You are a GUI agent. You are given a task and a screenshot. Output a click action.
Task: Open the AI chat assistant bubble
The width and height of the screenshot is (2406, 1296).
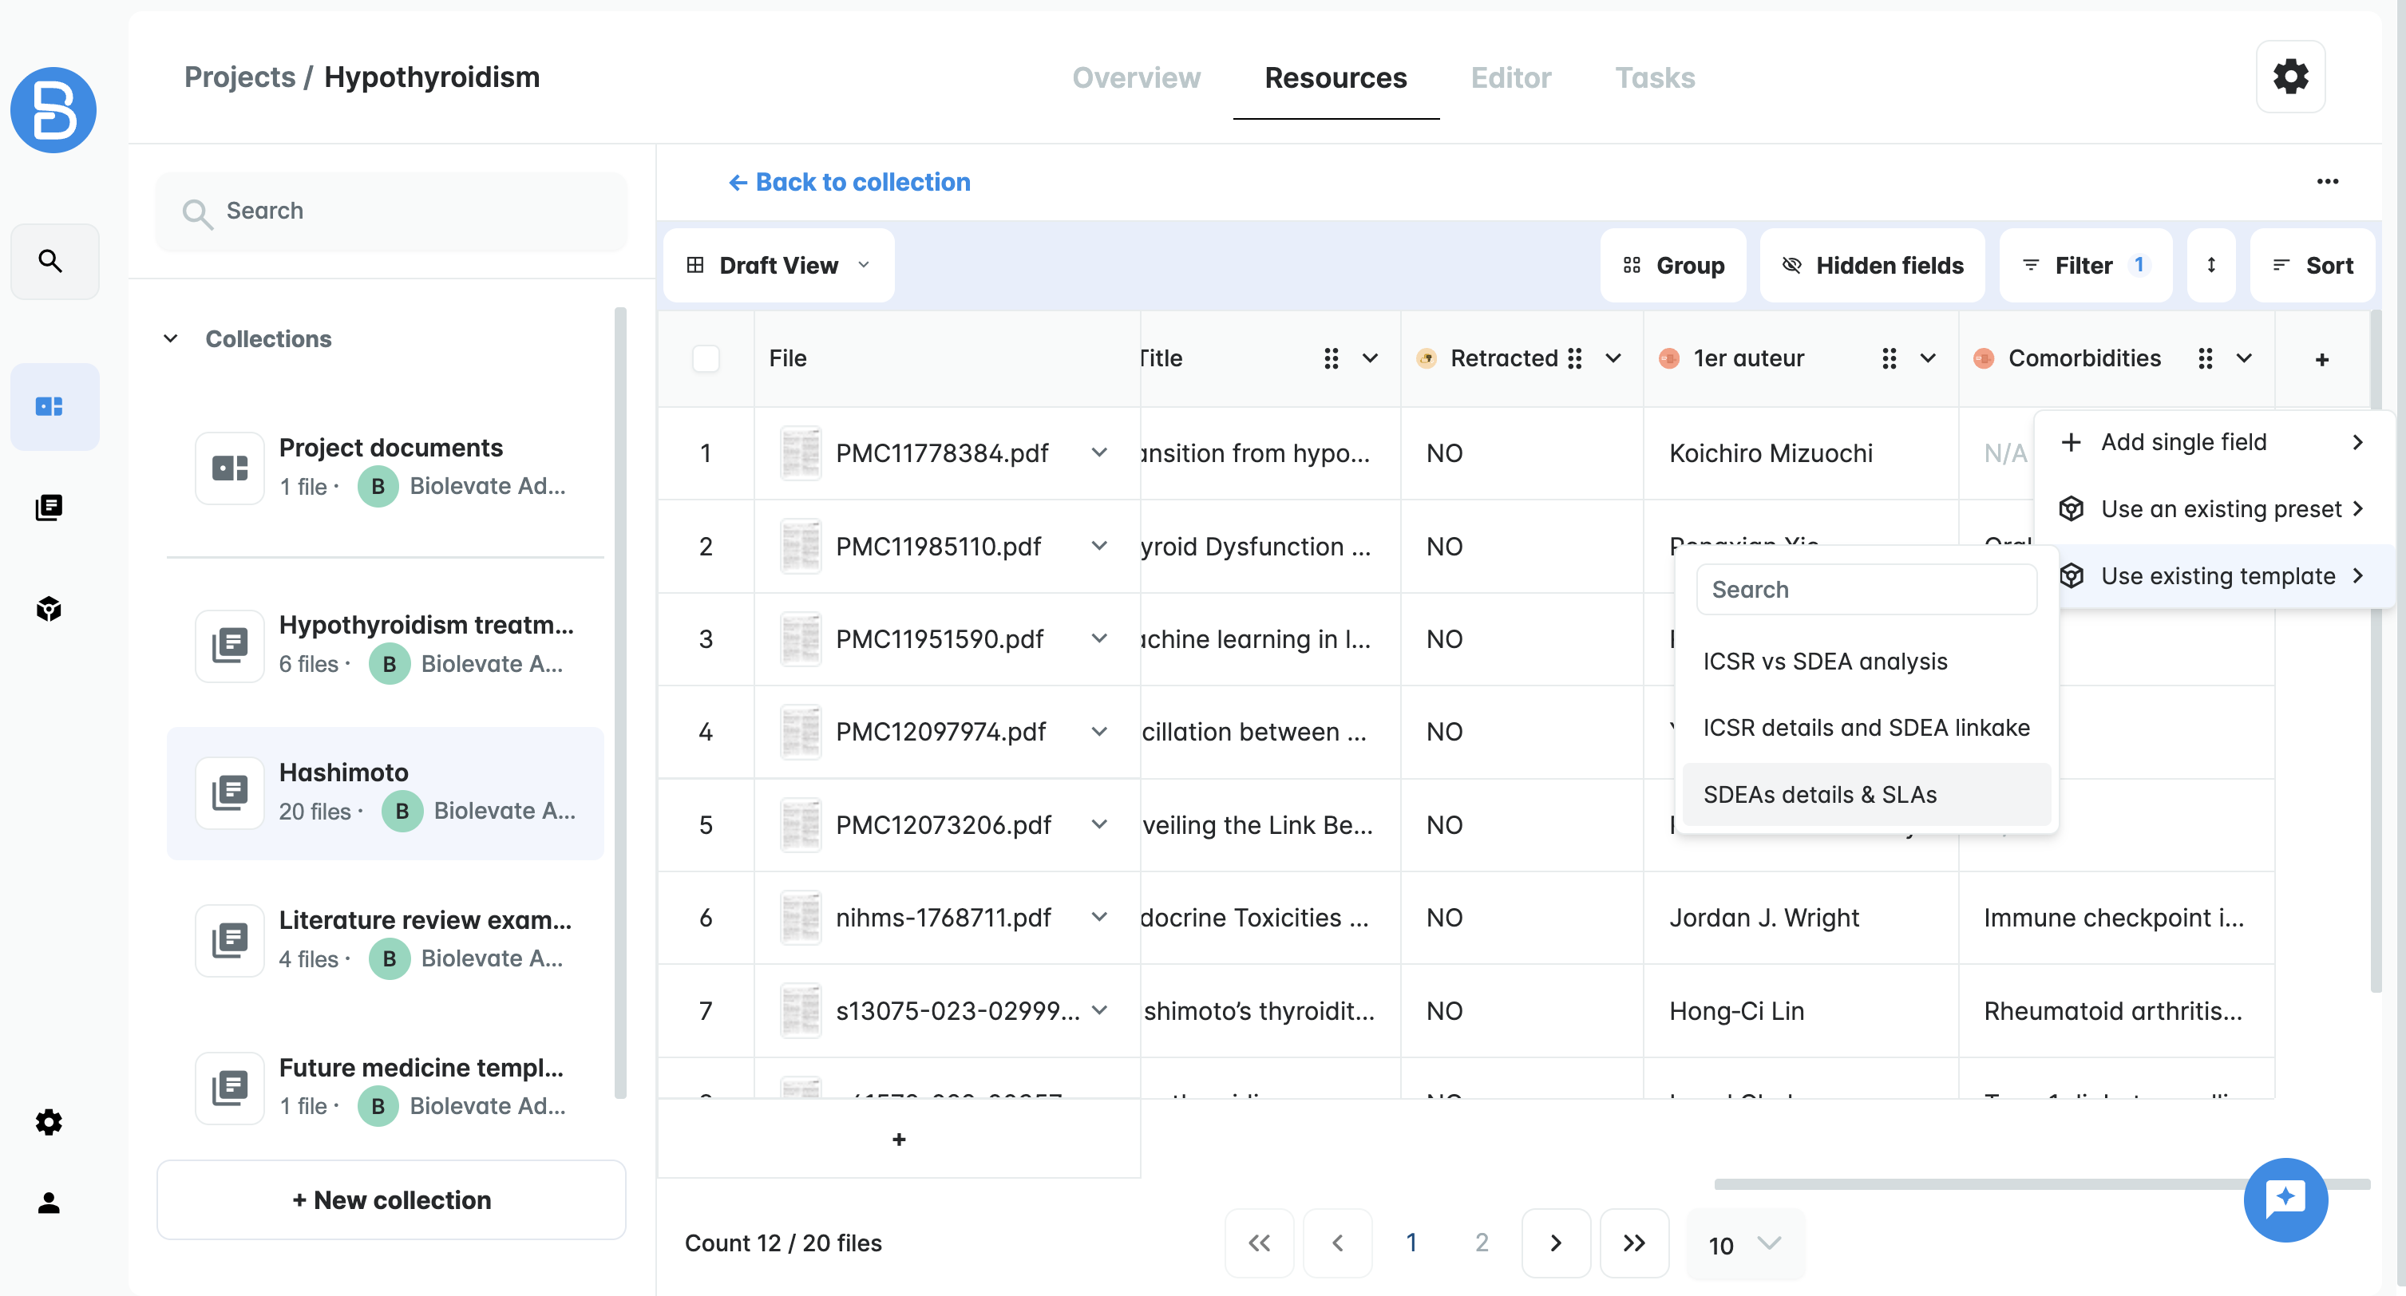tap(2285, 1199)
